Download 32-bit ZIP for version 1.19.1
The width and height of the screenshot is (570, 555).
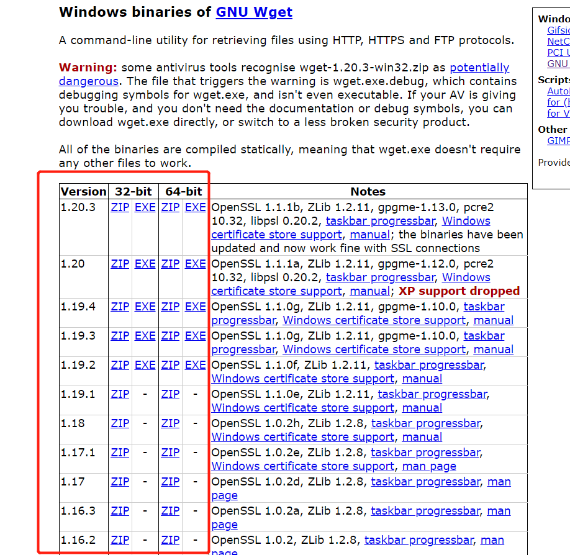pos(120,394)
